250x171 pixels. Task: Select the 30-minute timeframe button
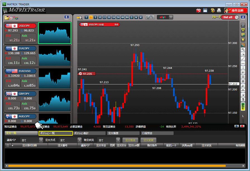click(x=109, y=17)
